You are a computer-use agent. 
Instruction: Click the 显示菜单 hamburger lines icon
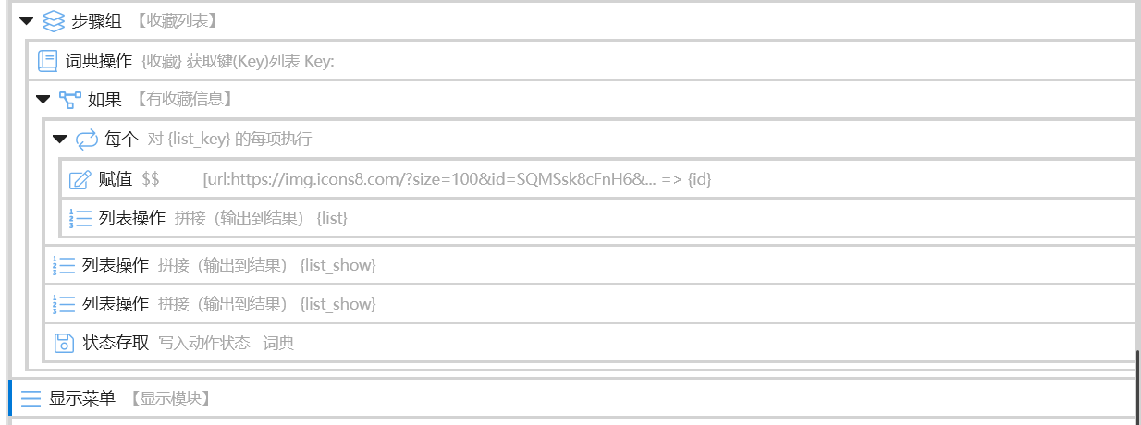tap(31, 398)
